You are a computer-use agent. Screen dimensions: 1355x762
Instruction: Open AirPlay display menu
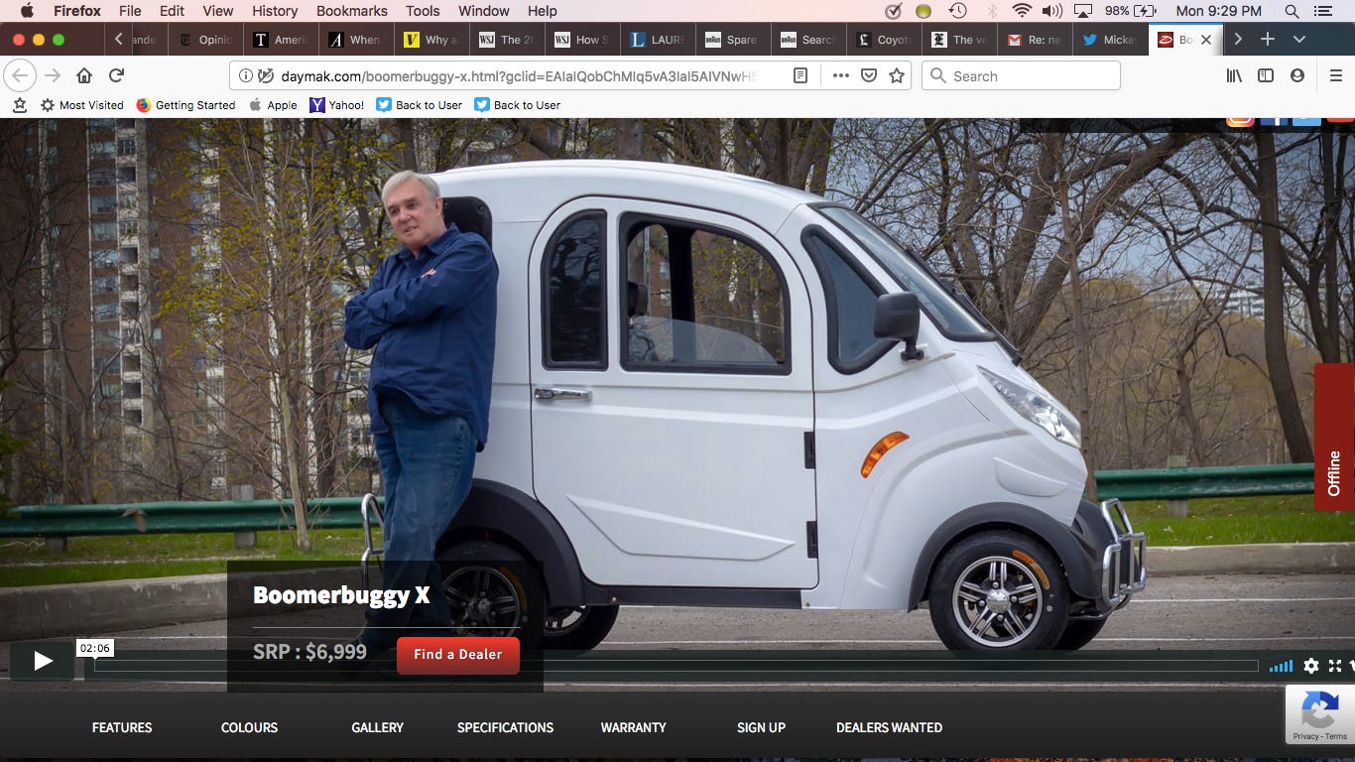(x=1083, y=11)
